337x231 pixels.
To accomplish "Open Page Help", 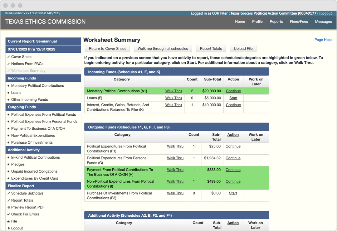I will [323, 40].
